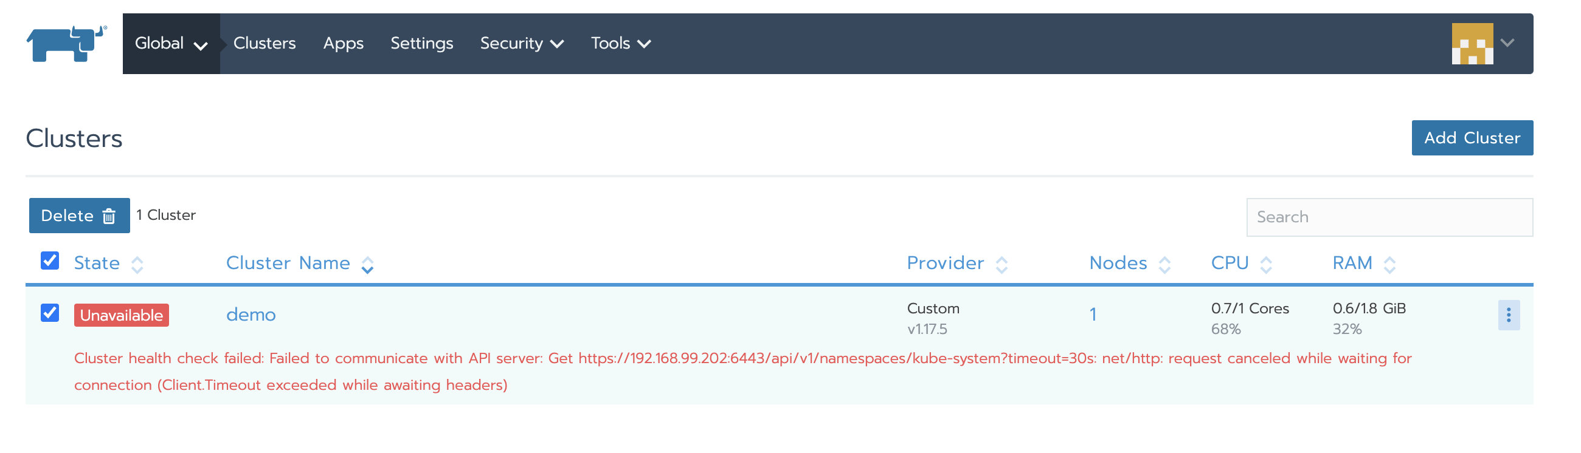The image size is (1581, 453).
Task: Open the Security dropdown menu
Action: tap(521, 44)
